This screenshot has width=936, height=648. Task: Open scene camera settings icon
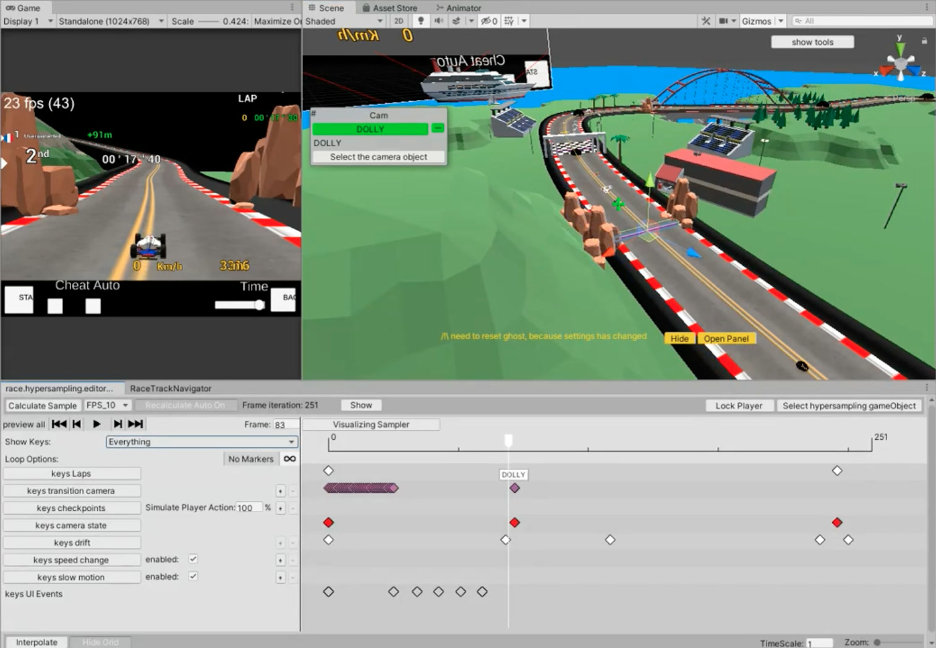723,21
